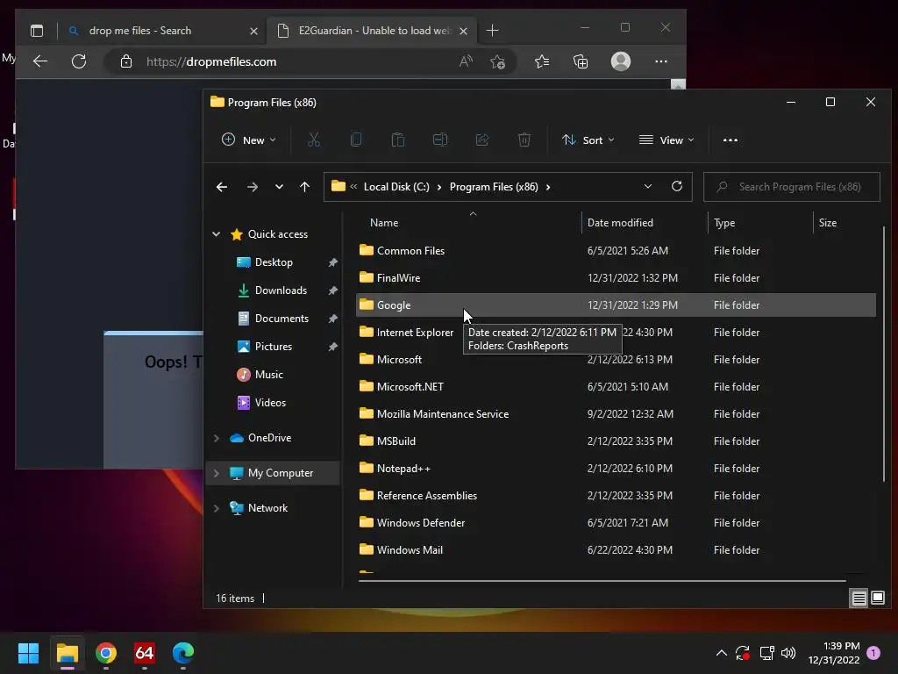Click the Edge browser back arrow
Viewport: 898px width, 674px height.
click(x=40, y=61)
